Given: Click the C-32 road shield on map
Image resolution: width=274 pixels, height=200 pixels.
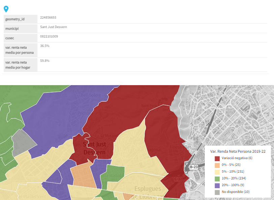Looking at the screenshot, I should (x=178, y=179).
